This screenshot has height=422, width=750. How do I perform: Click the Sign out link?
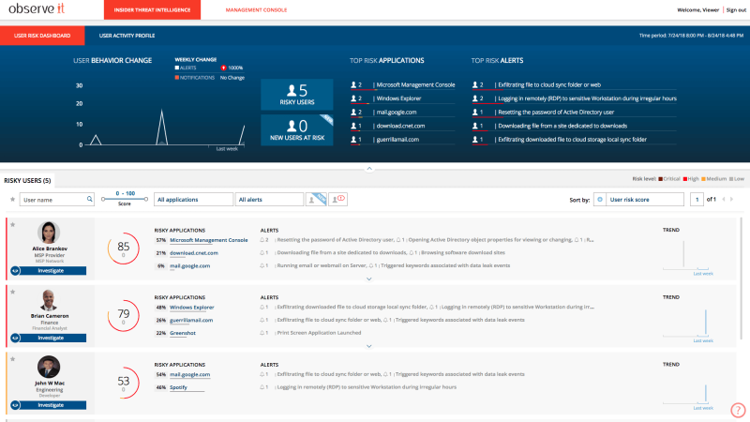pyautogui.click(x=735, y=10)
